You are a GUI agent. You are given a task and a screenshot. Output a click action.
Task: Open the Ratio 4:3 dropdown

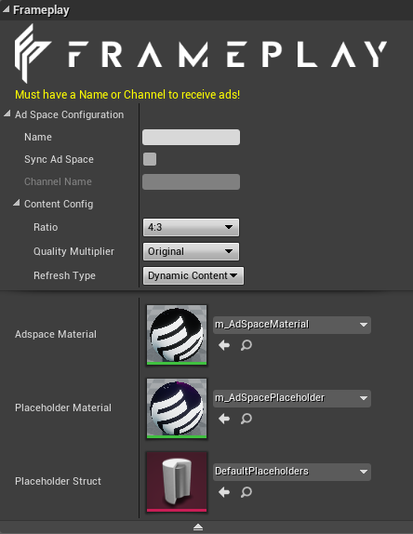(x=191, y=227)
